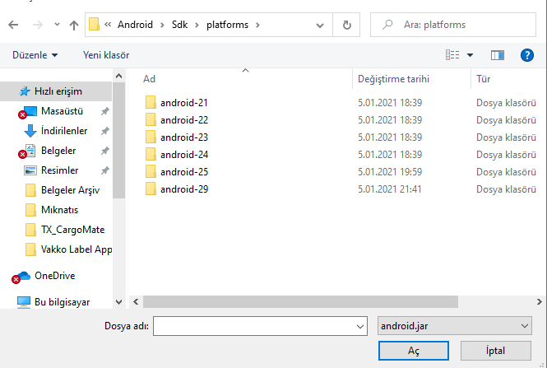Expand the Dosya adı combo box arrow
The height and width of the screenshot is (368, 547).
(x=359, y=326)
